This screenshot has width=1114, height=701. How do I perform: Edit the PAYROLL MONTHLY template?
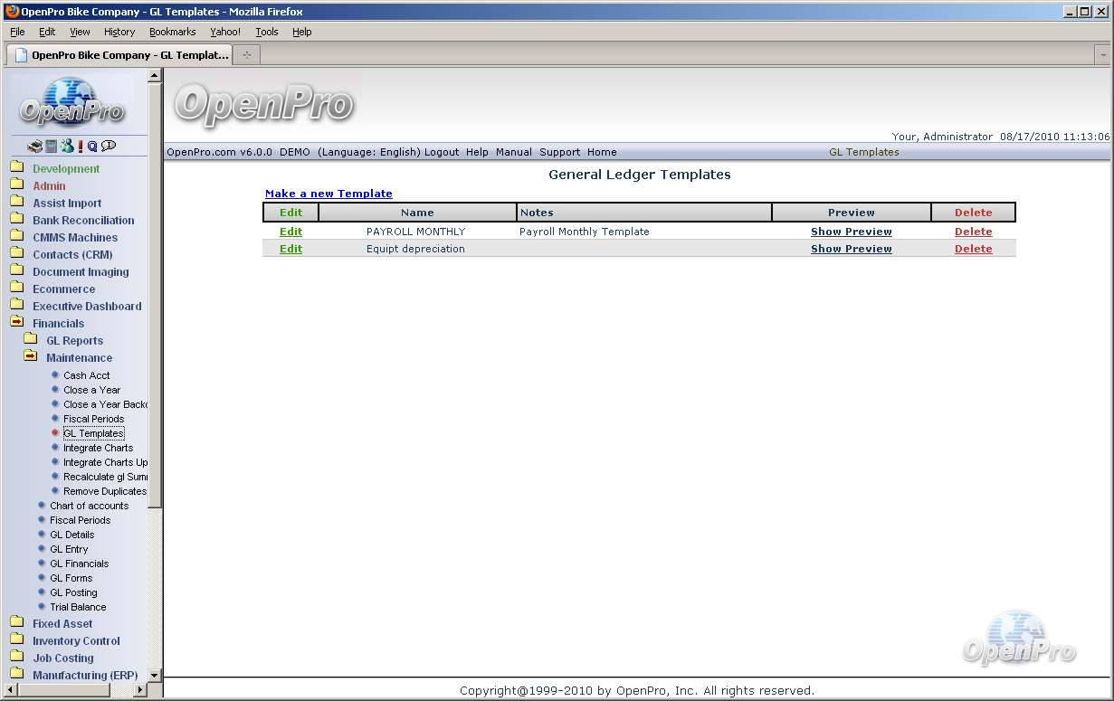[x=290, y=232]
